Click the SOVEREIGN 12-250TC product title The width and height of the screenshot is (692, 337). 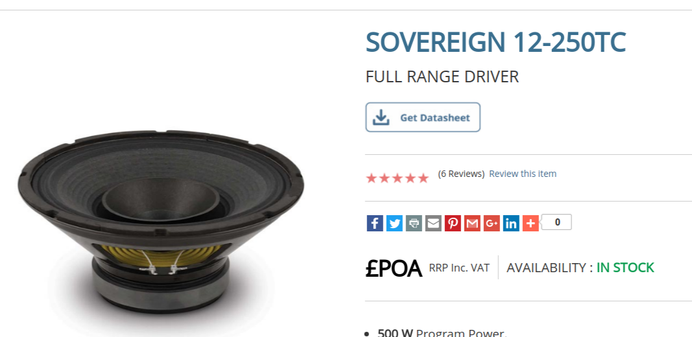pyautogui.click(x=495, y=42)
